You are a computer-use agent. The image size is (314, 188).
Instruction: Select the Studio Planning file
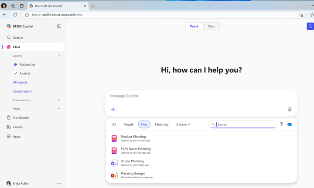[201, 163]
